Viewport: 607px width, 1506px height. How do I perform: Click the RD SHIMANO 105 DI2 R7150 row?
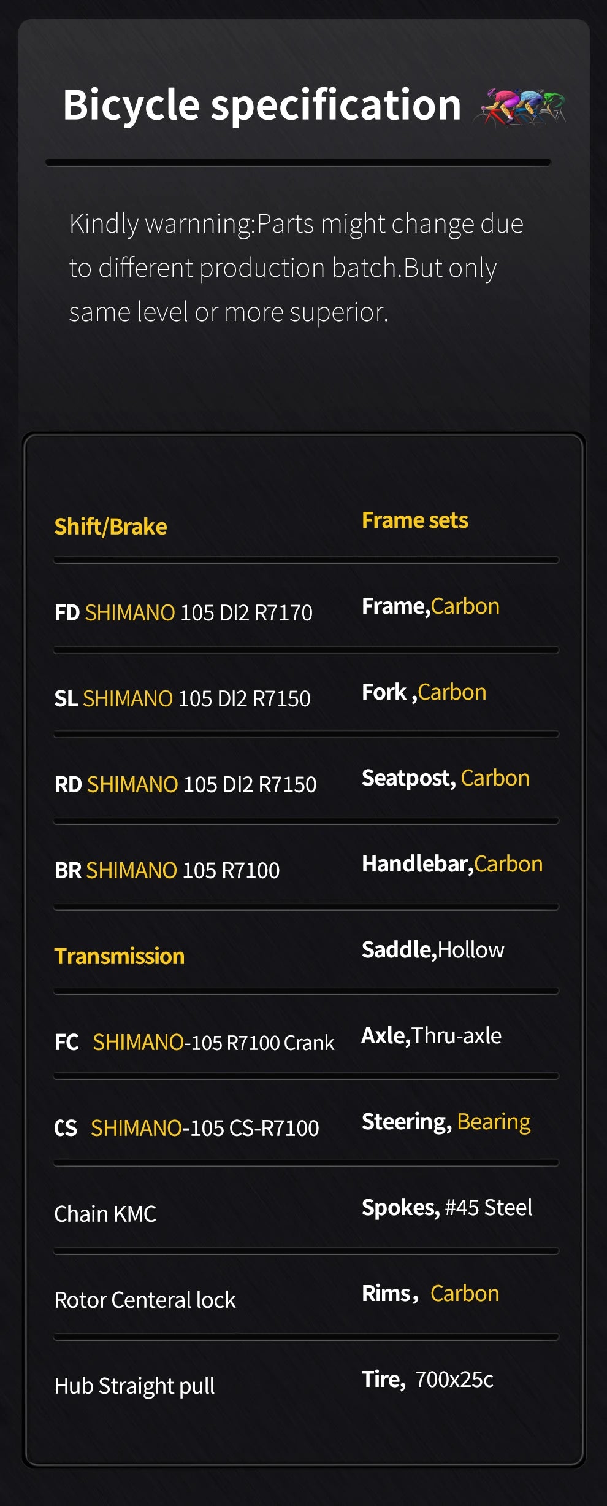185,784
